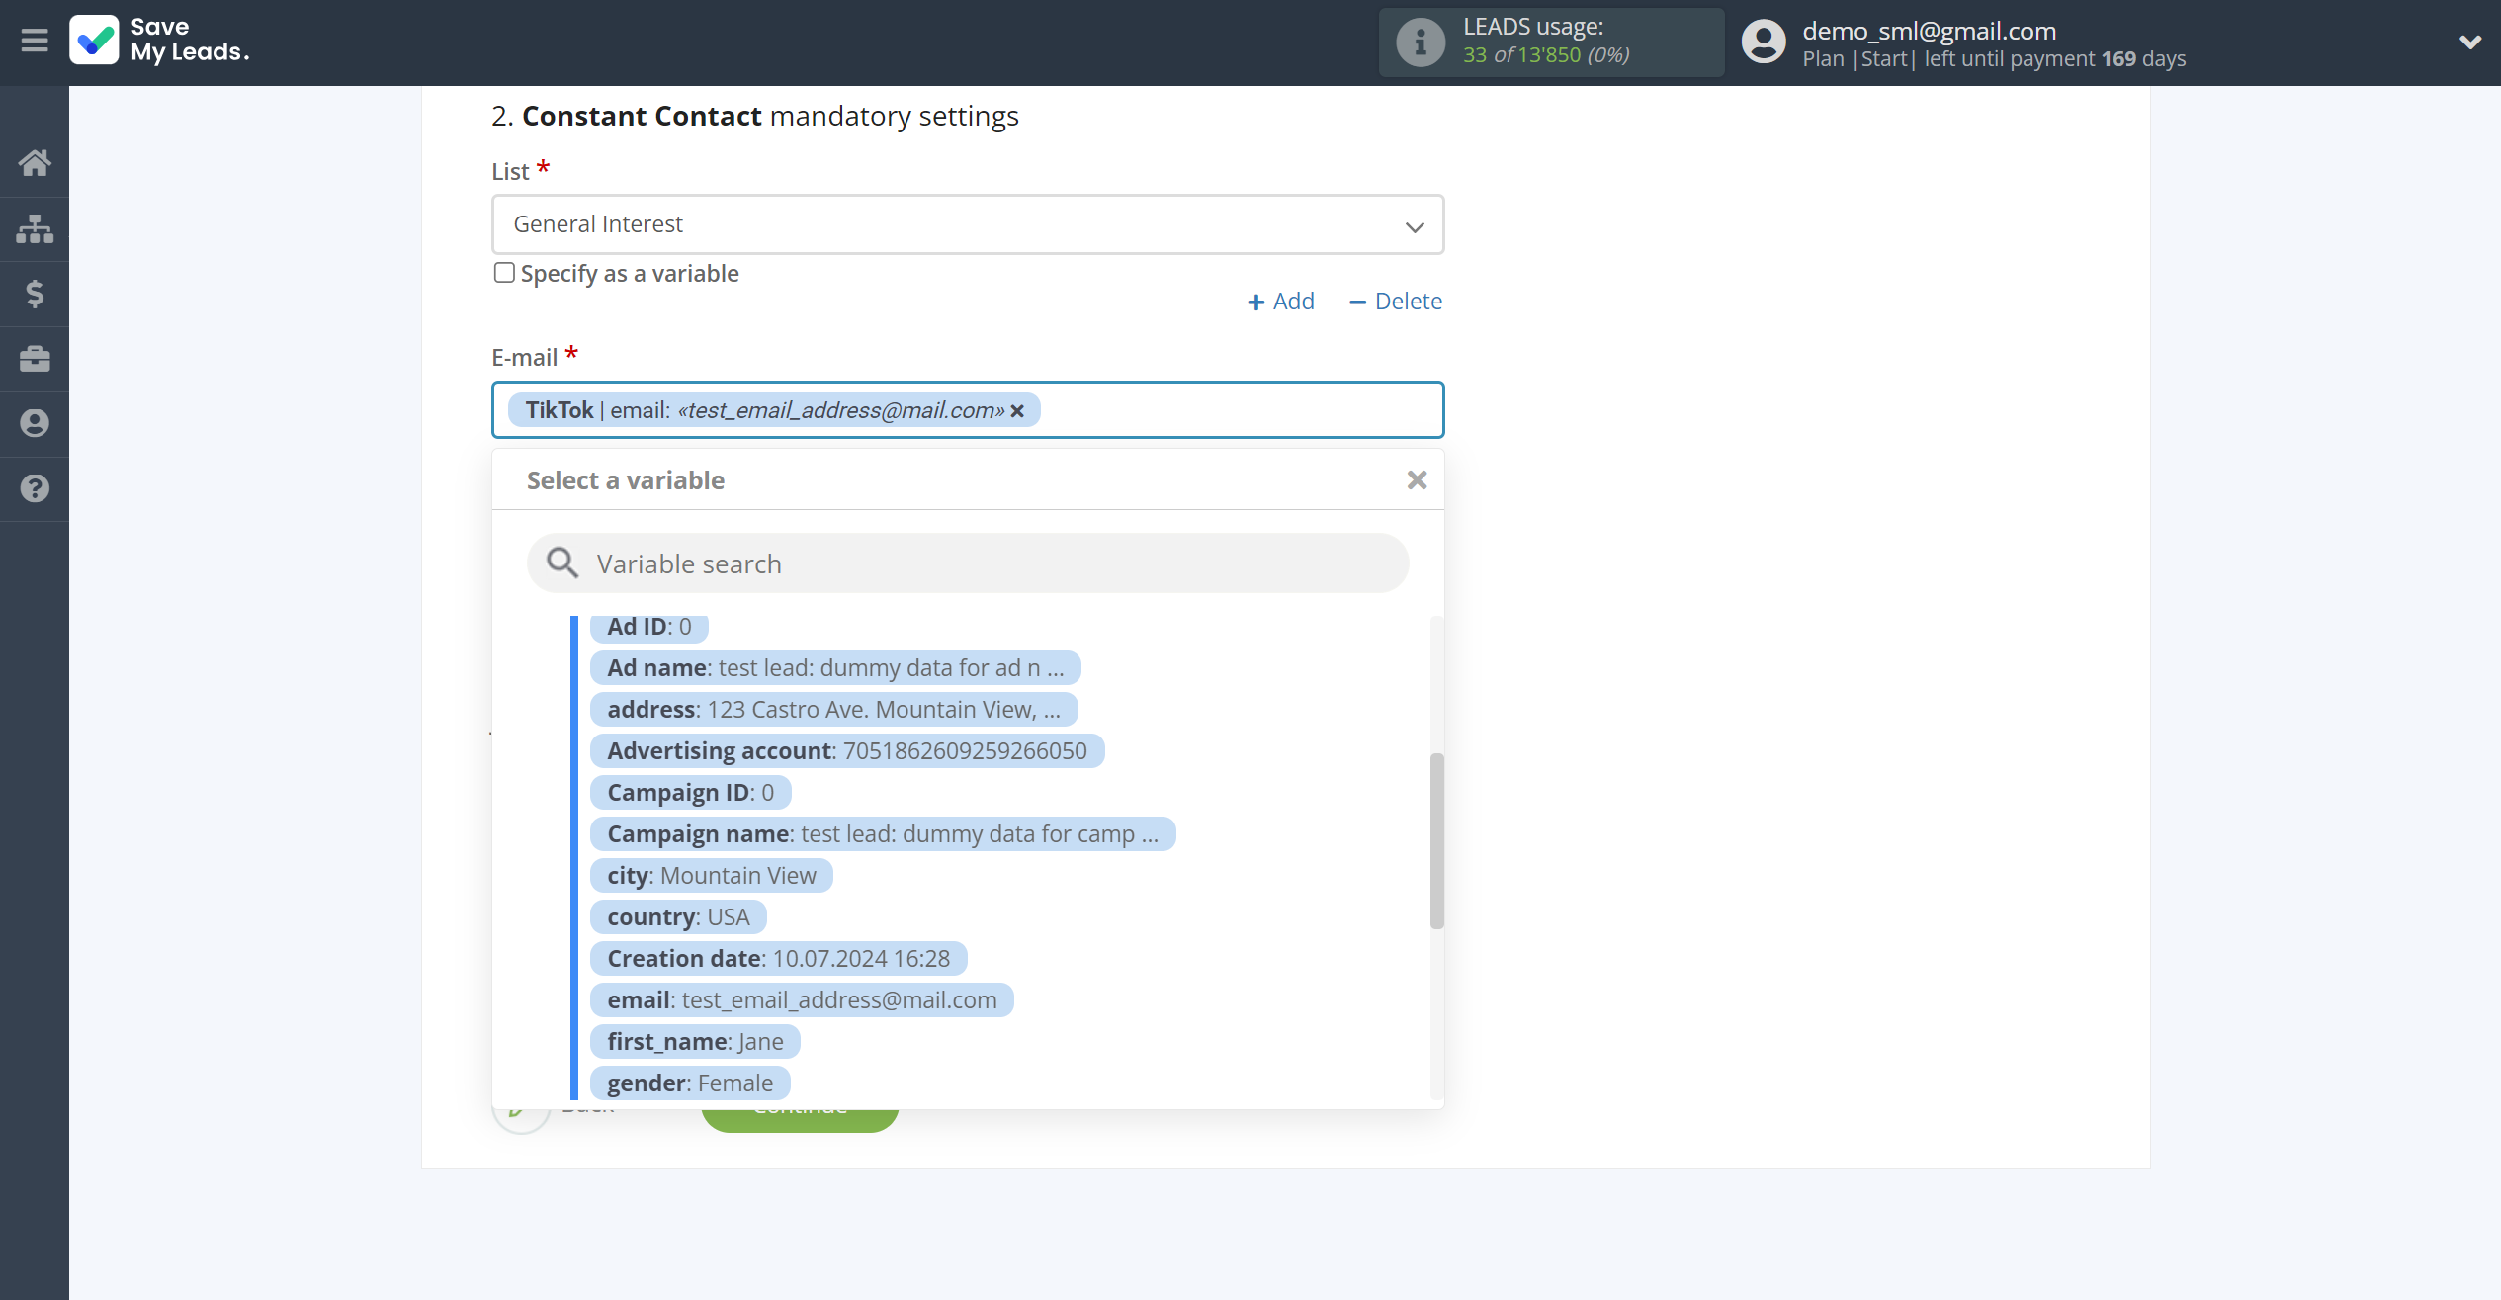Screen dimensions: 2501x1300
Task: Select the Ad ID variable
Action: 649,627
